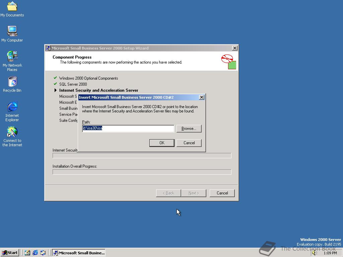Click the checkmark beside Windows 2000 Optional Components

click(x=55, y=78)
